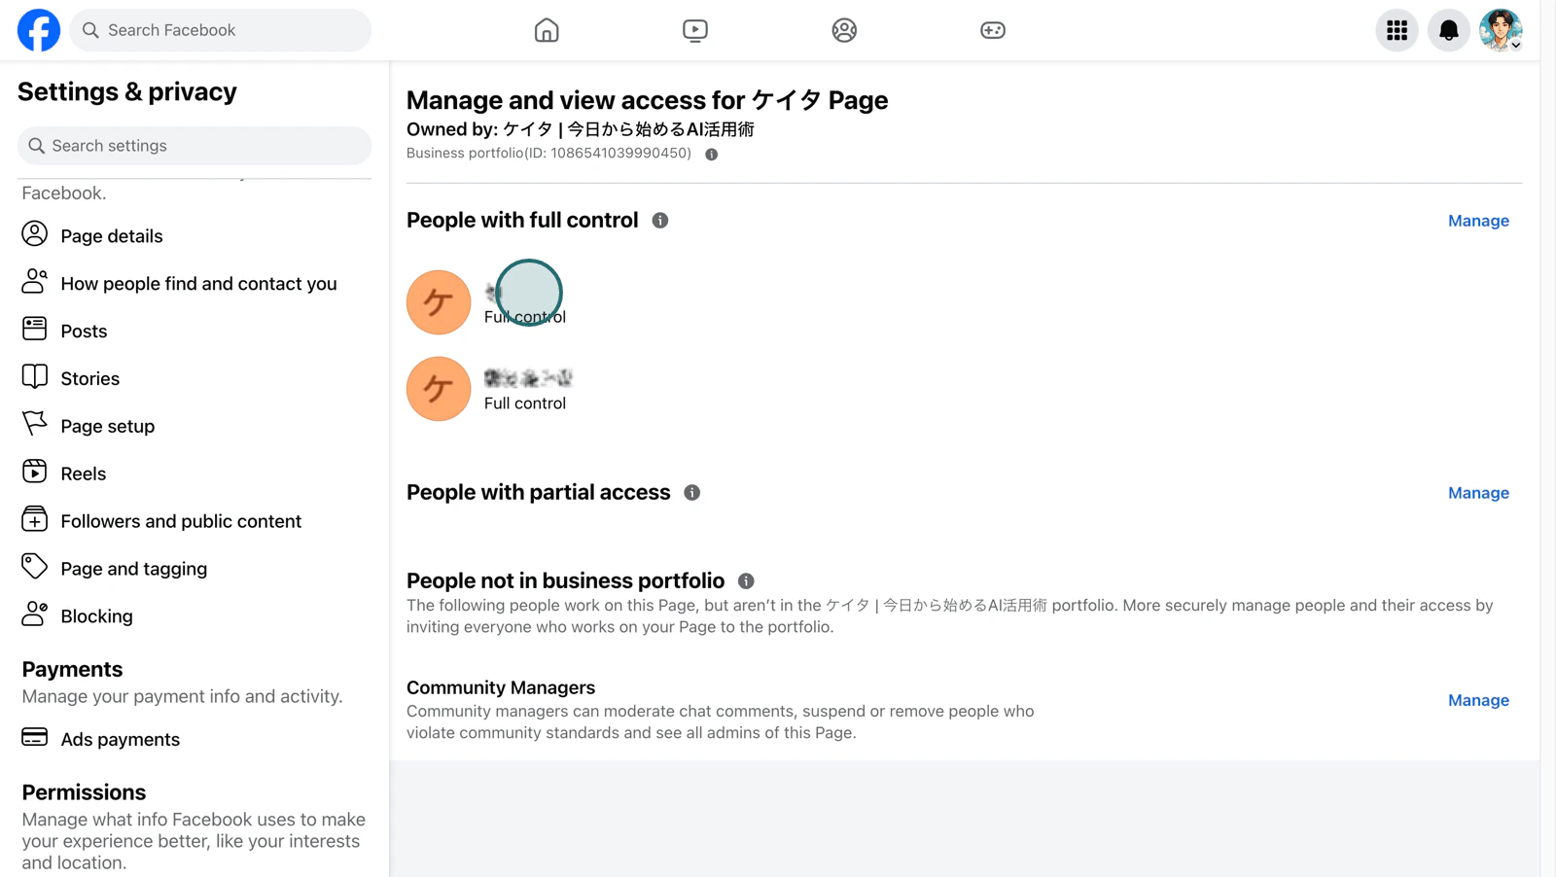Show info for People with partial access
1556x877 pixels.
coord(692,493)
